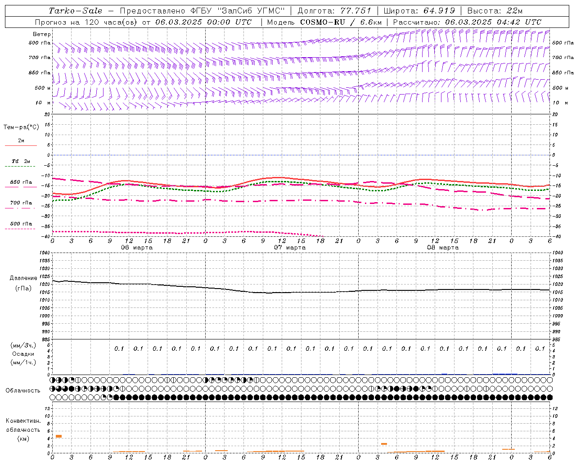Click the 07 марта date label
Screen dimensions: 576x461
(290, 248)
